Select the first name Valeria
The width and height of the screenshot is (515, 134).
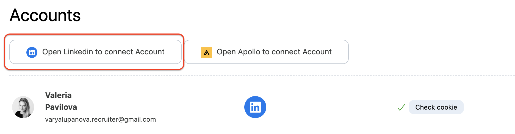pos(58,95)
